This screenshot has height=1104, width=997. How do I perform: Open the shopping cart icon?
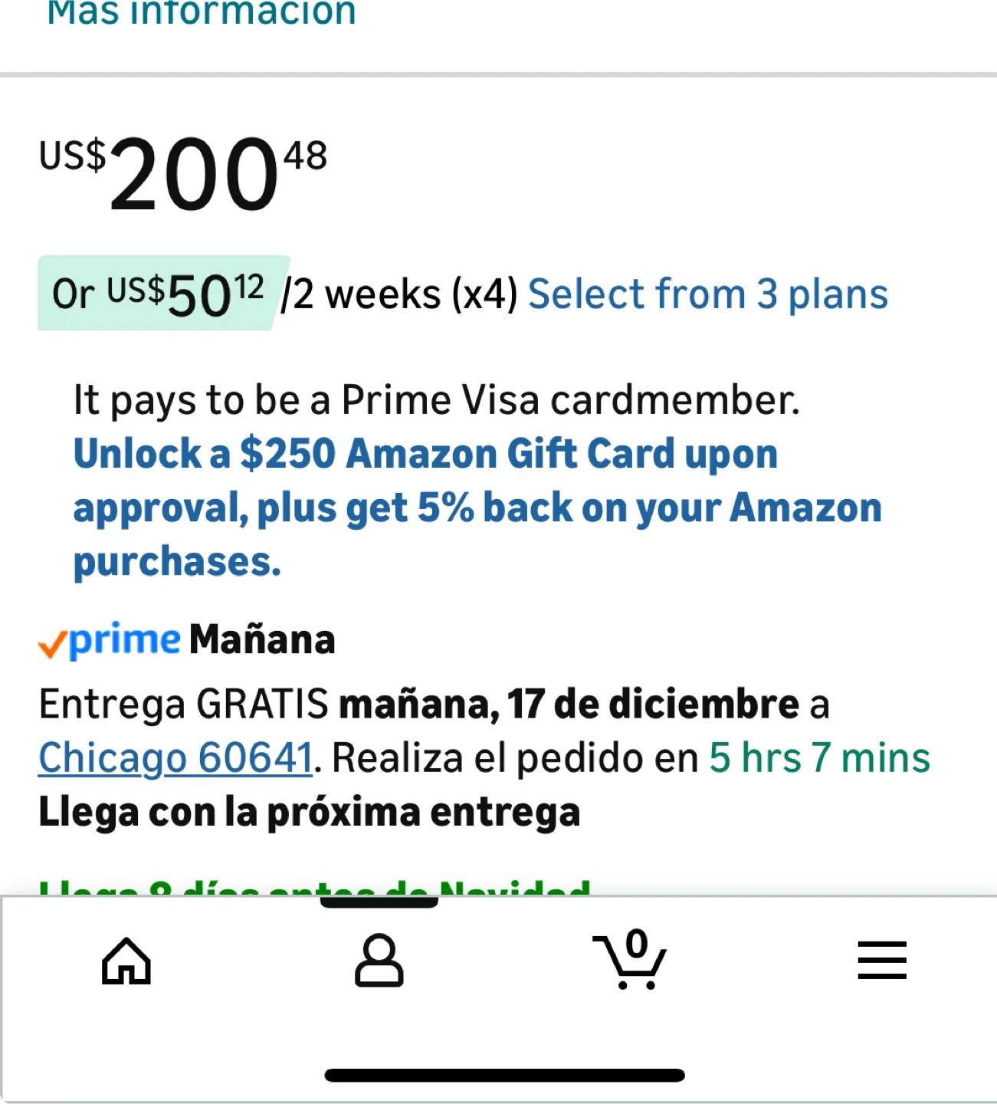pyautogui.click(x=628, y=960)
